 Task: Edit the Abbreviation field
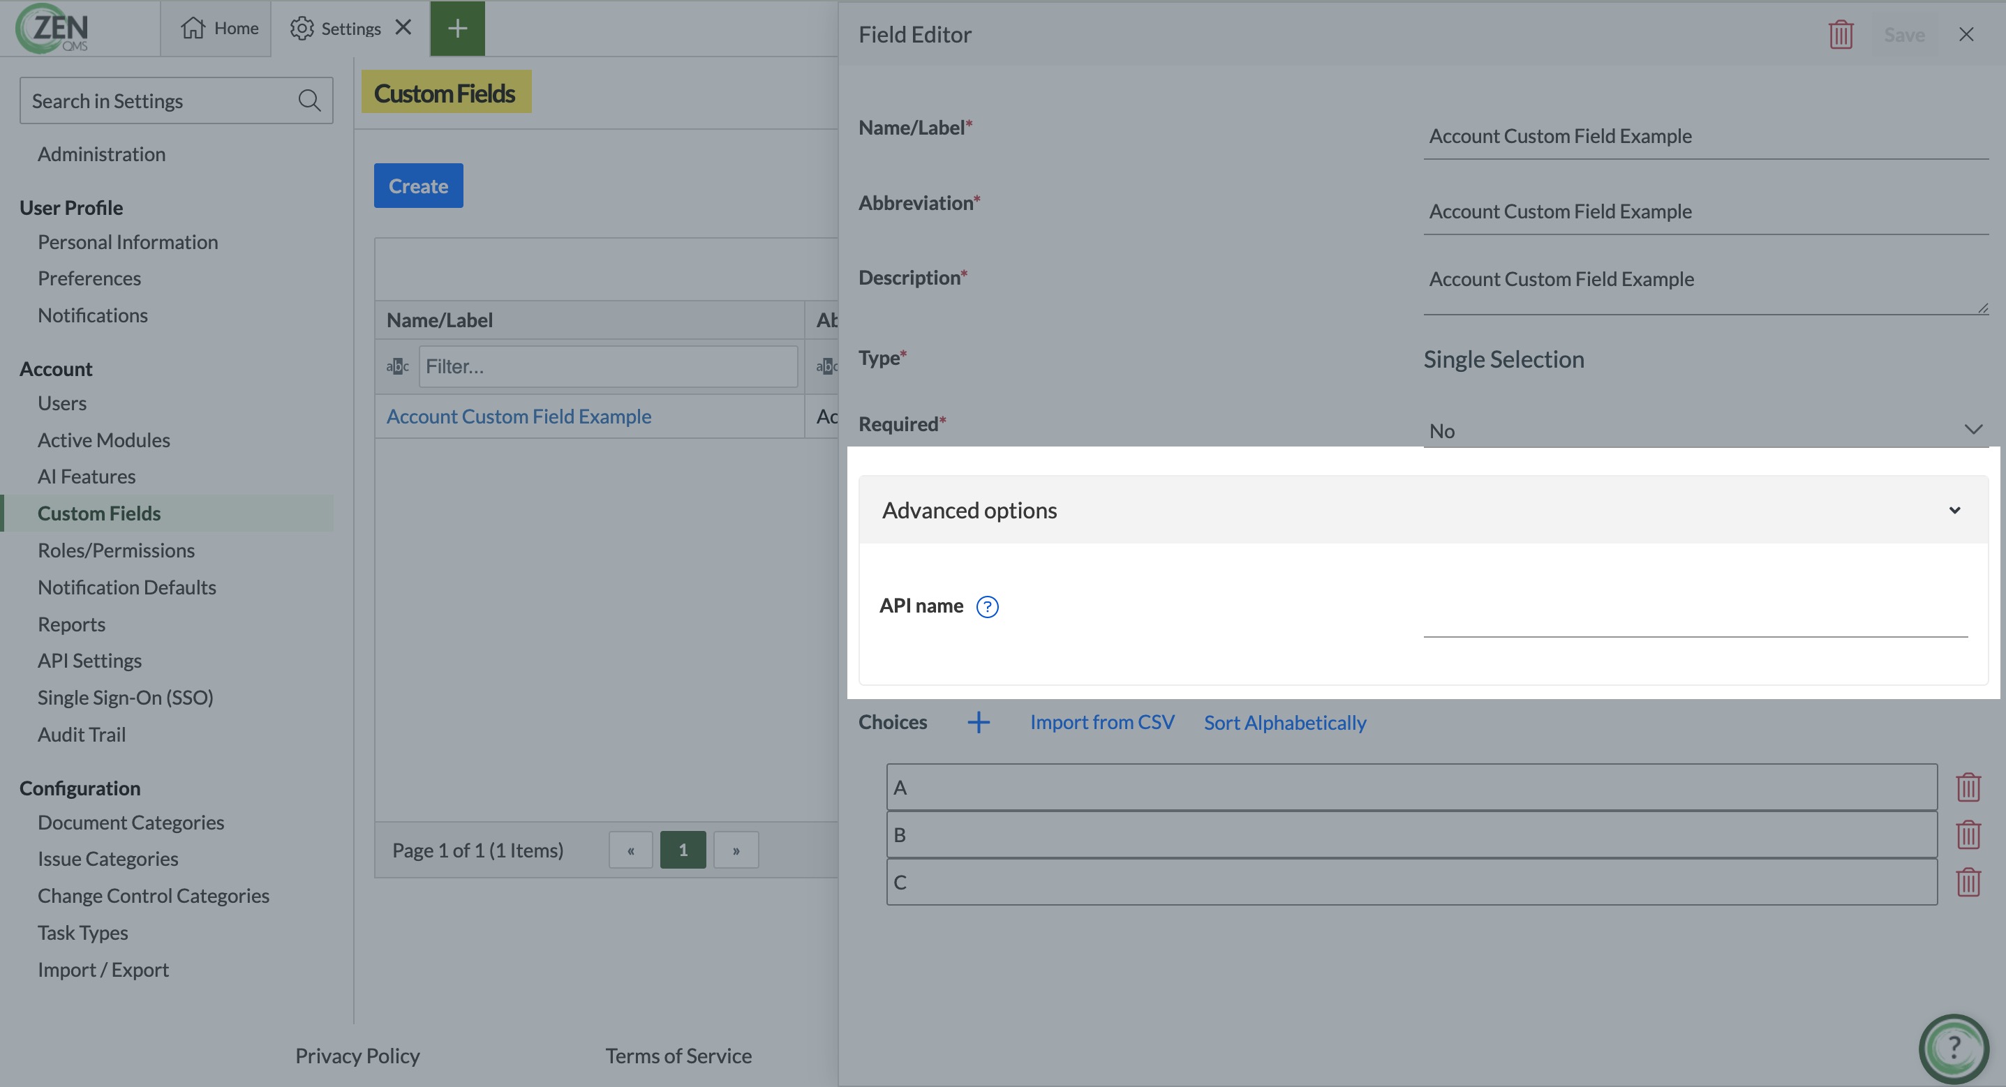tap(1706, 212)
